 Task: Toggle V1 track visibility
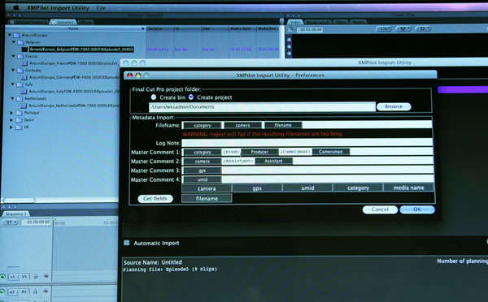tap(2, 277)
